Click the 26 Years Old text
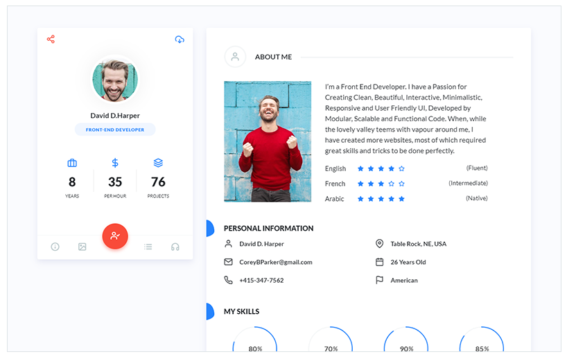 [x=408, y=262]
